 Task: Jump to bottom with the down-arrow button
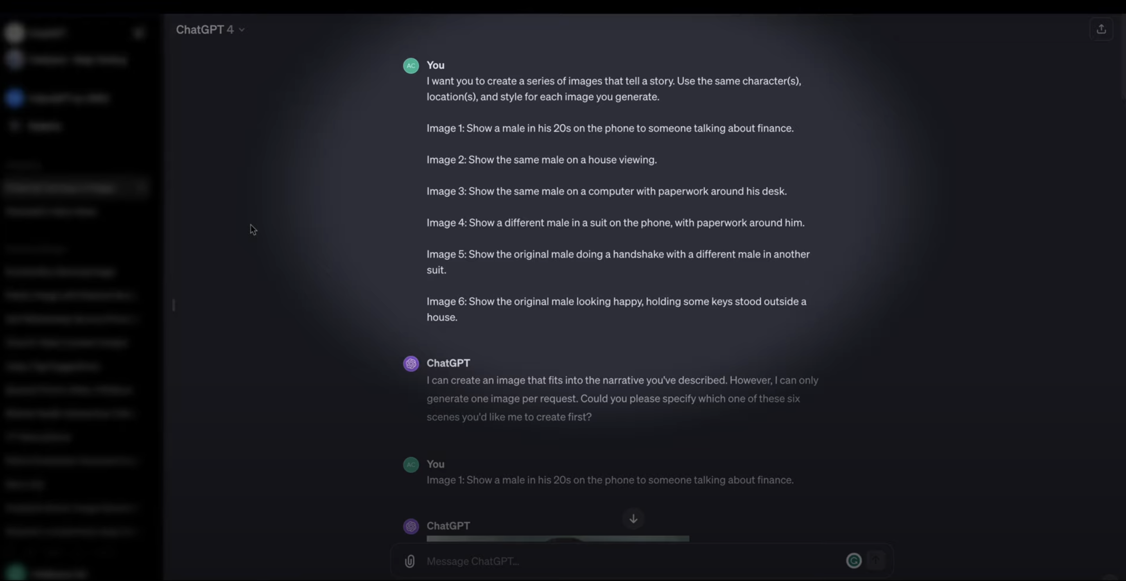coord(633,518)
